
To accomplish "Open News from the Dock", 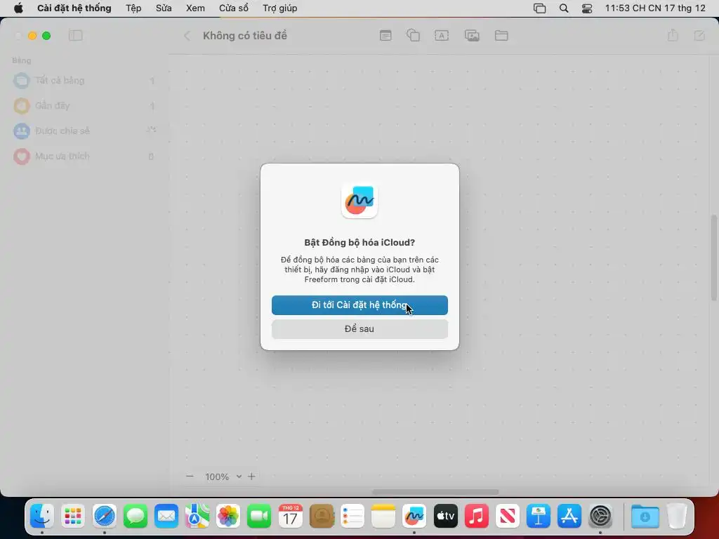I will (x=507, y=516).
